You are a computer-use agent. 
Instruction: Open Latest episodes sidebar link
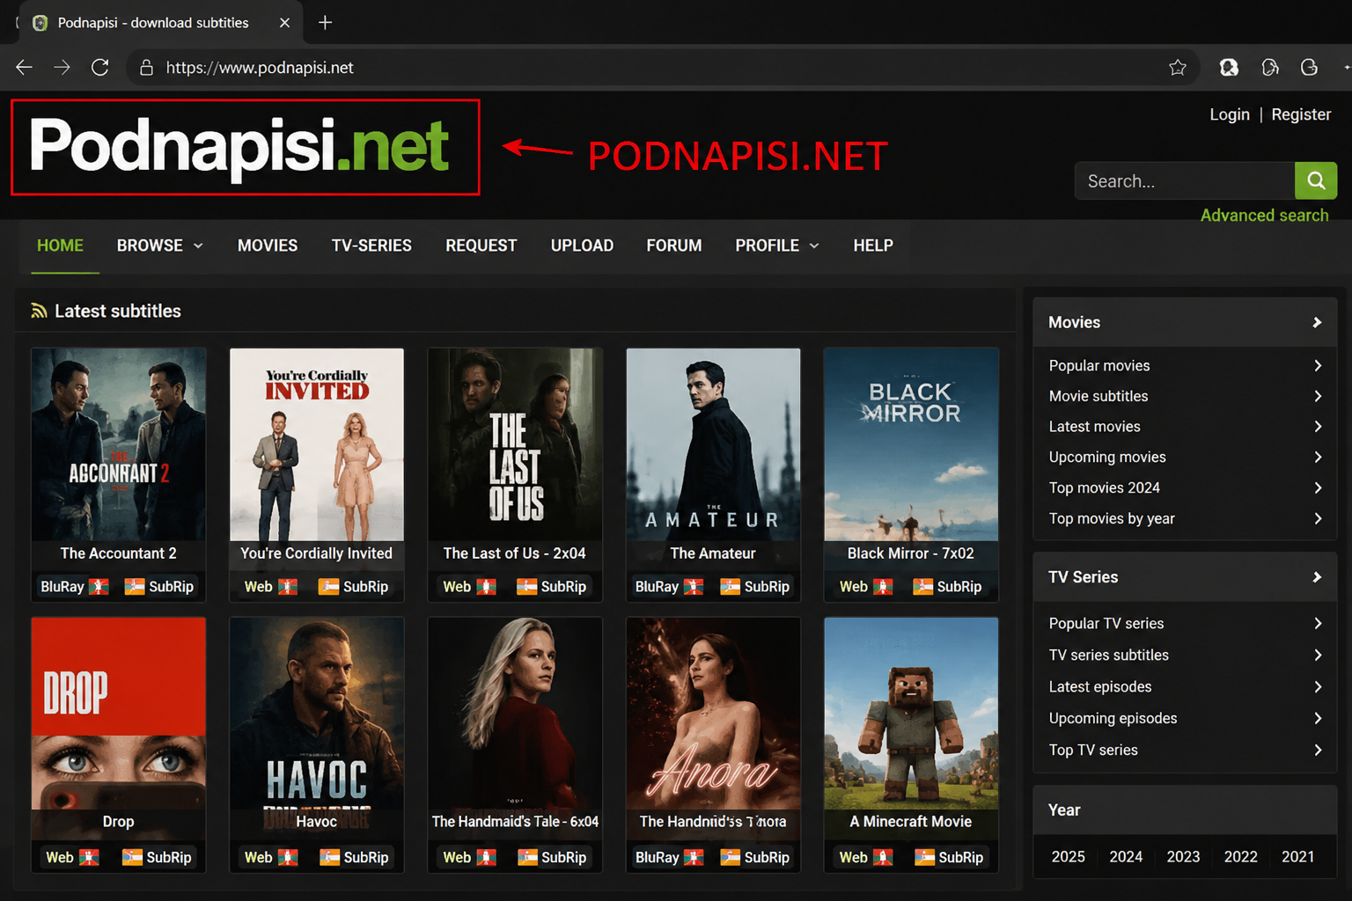(1100, 686)
